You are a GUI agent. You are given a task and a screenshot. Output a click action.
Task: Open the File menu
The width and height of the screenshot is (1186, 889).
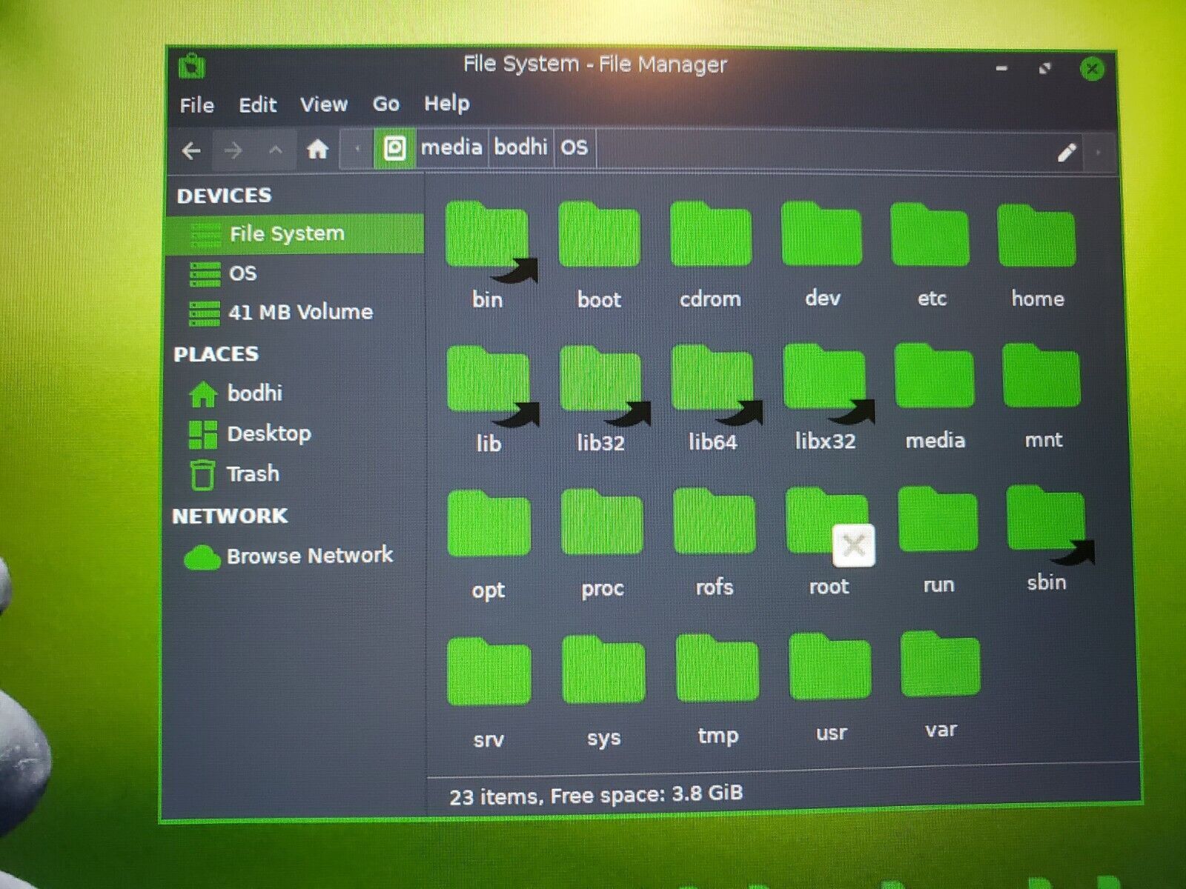coord(196,105)
